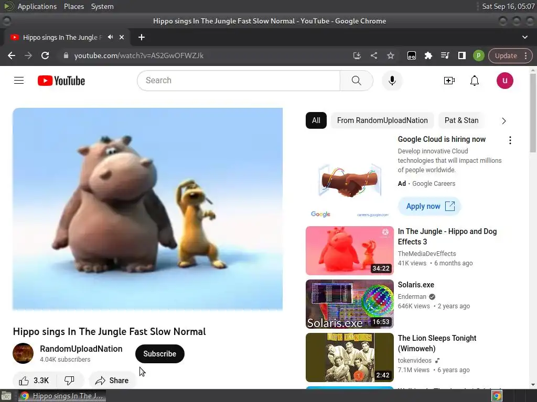Focus the YouTube search field
Viewport: 537px width, 402px height.
click(x=239, y=81)
